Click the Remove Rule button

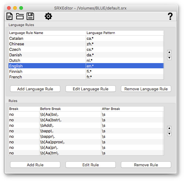coord(146,165)
